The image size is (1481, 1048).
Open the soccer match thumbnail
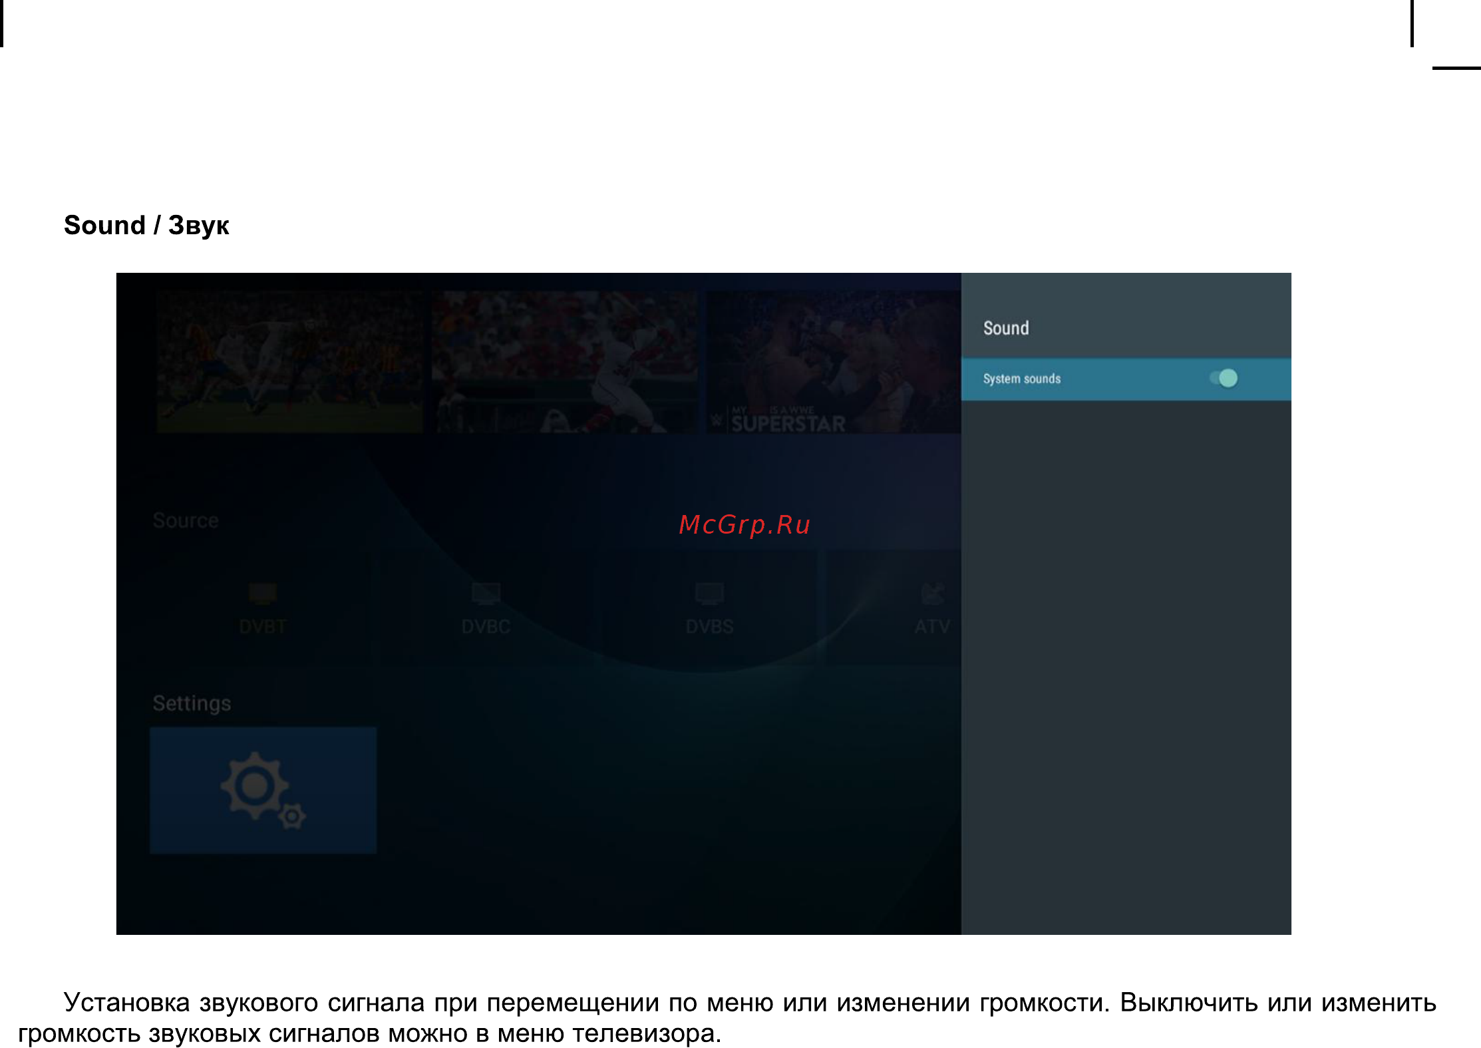[289, 362]
